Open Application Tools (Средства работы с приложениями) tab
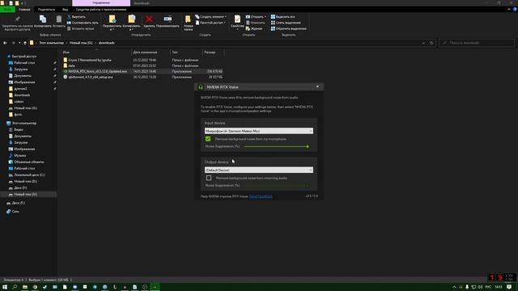Screen dimensions: 518x291 click(101, 10)
